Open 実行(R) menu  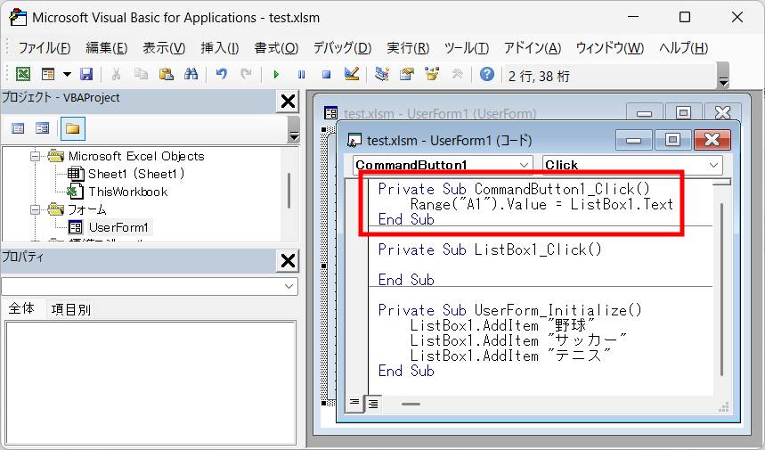pyautogui.click(x=408, y=48)
